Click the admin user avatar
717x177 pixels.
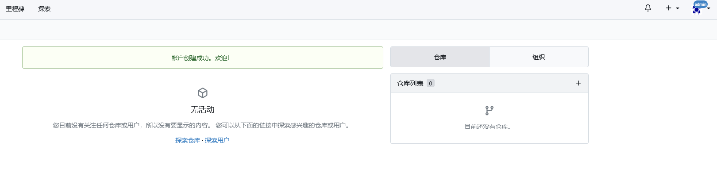pos(697,8)
